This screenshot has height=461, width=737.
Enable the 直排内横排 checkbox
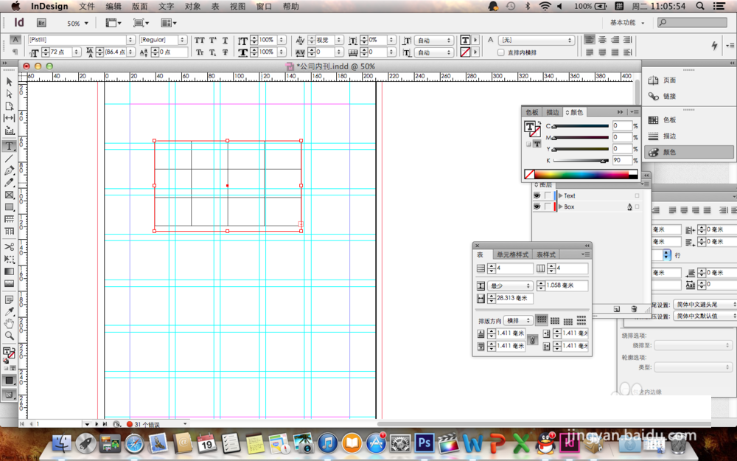501,52
